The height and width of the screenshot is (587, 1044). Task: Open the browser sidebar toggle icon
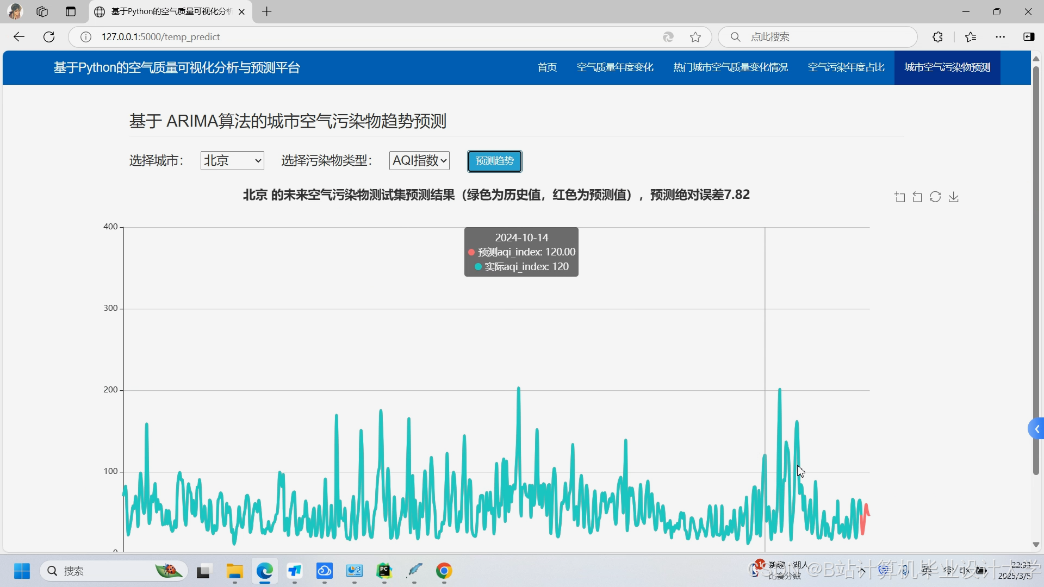tap(1029, 37)
